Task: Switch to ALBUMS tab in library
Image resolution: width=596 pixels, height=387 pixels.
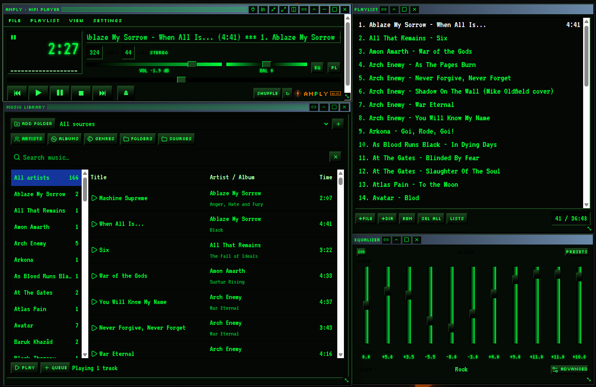Action: [x=65, y=139]
